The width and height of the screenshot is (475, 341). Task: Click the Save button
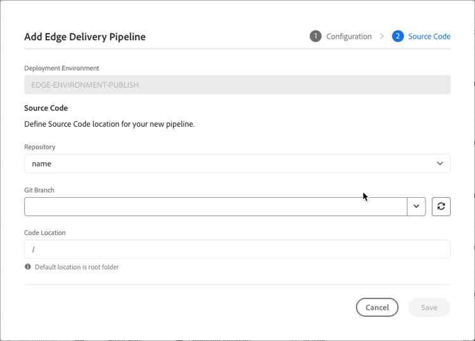429,307
